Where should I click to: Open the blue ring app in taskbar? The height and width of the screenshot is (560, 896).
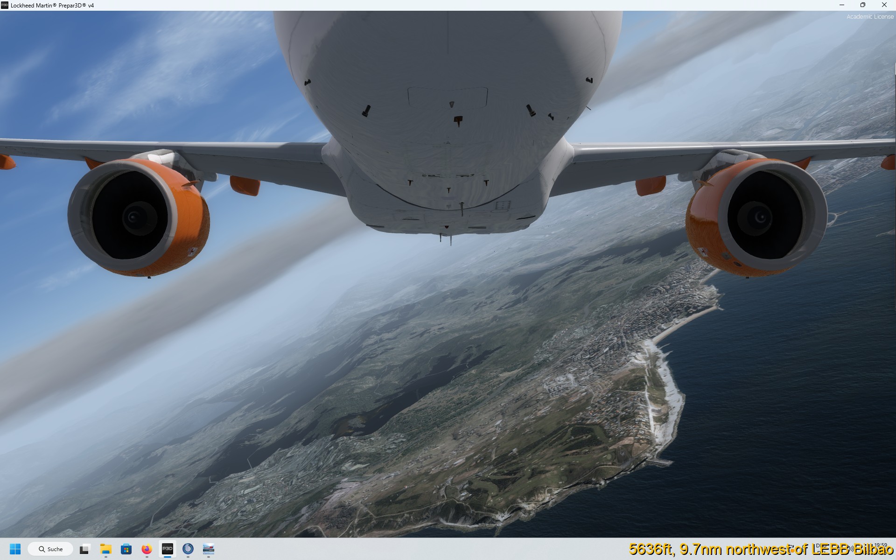pyautogui.click(x=188, y=549)
